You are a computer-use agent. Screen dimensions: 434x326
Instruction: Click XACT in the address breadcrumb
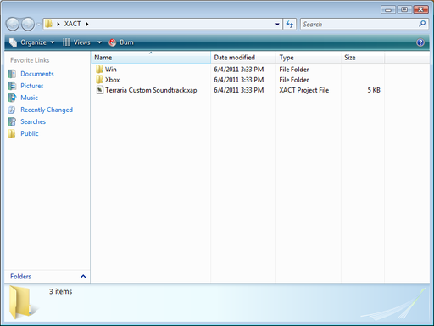72,24
